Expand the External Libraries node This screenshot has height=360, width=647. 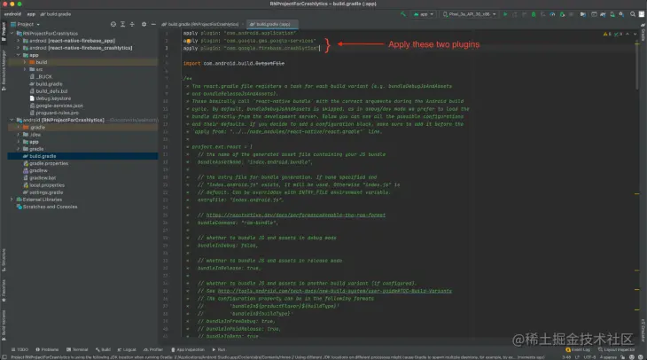point(12,200)
